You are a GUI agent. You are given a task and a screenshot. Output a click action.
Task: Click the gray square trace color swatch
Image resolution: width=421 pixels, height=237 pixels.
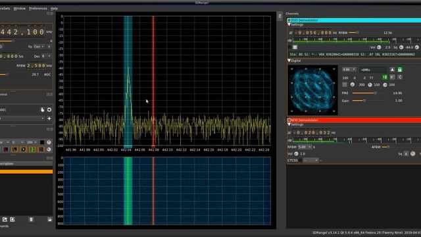[345, 85]
